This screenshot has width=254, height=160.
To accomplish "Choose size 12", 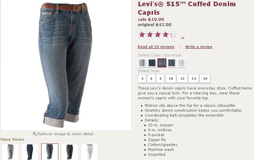I will click(x=182, y=79).
